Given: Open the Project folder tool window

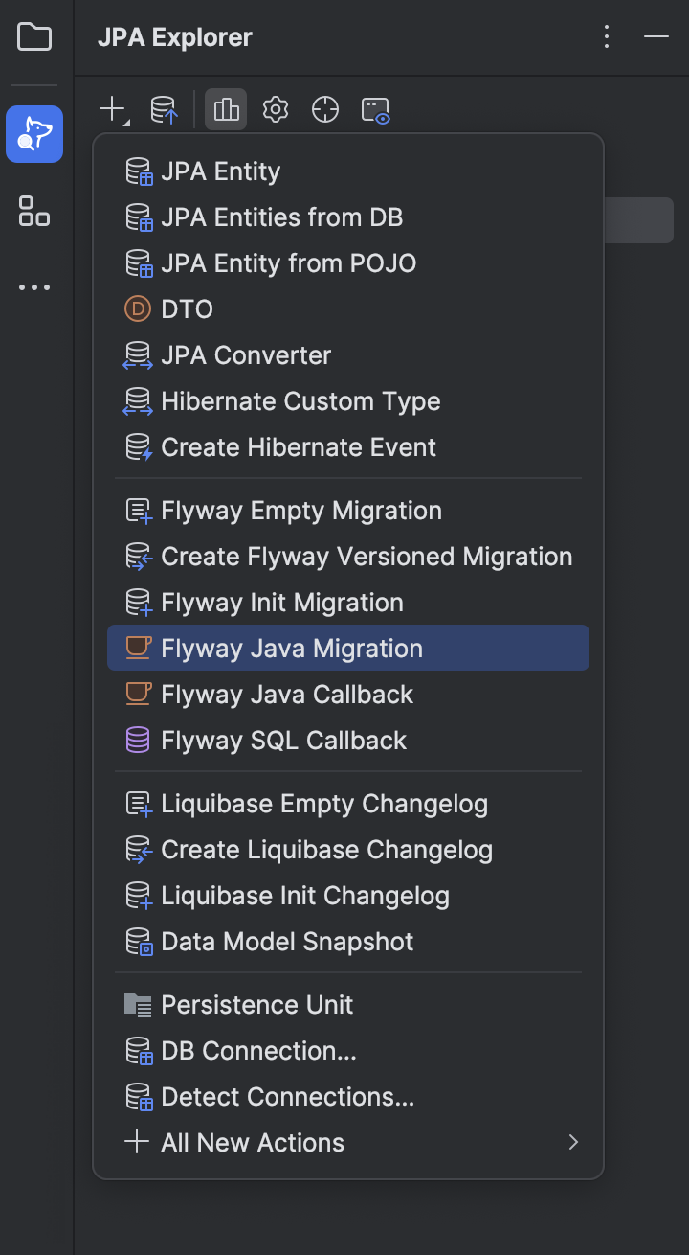Looking at the screenshot, I should [x=34, y=37].
